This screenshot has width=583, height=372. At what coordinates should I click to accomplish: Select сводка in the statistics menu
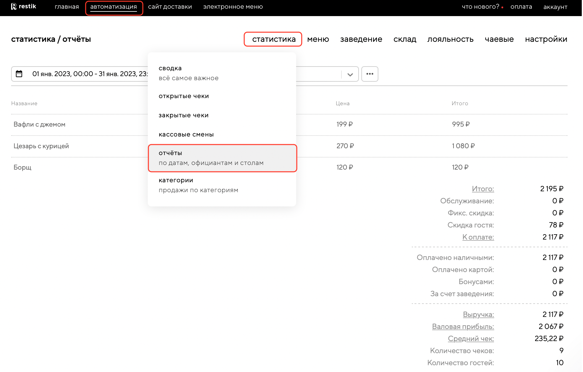point(189,73)
